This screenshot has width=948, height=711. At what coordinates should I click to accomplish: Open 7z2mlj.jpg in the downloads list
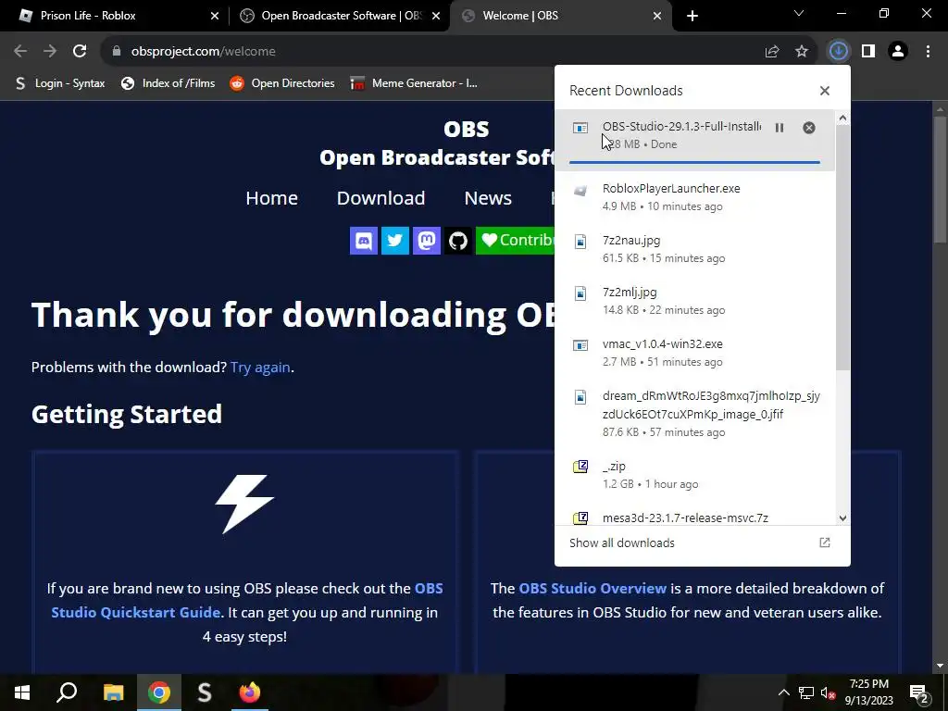(x=694, y=301)
